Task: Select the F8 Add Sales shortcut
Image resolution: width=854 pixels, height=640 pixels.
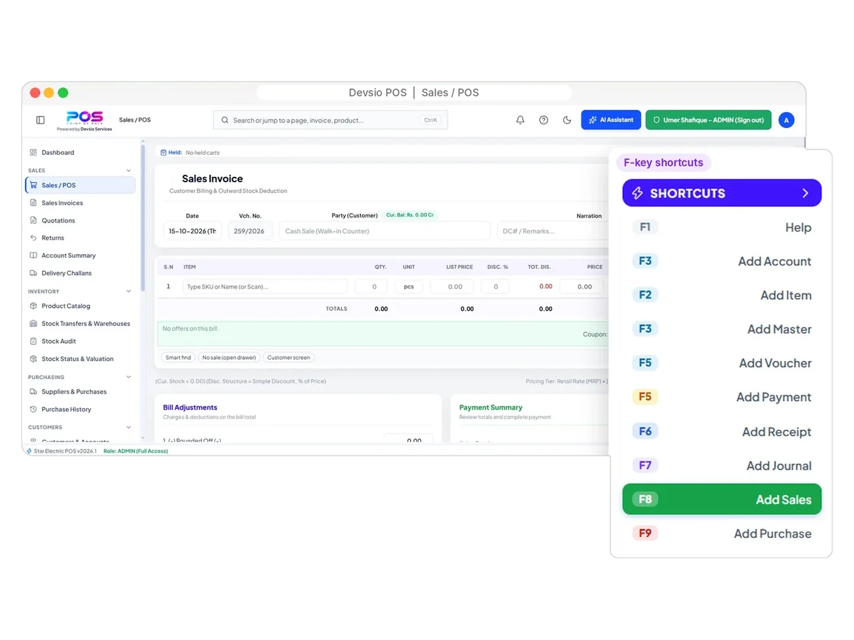Action: pos(722,500)
